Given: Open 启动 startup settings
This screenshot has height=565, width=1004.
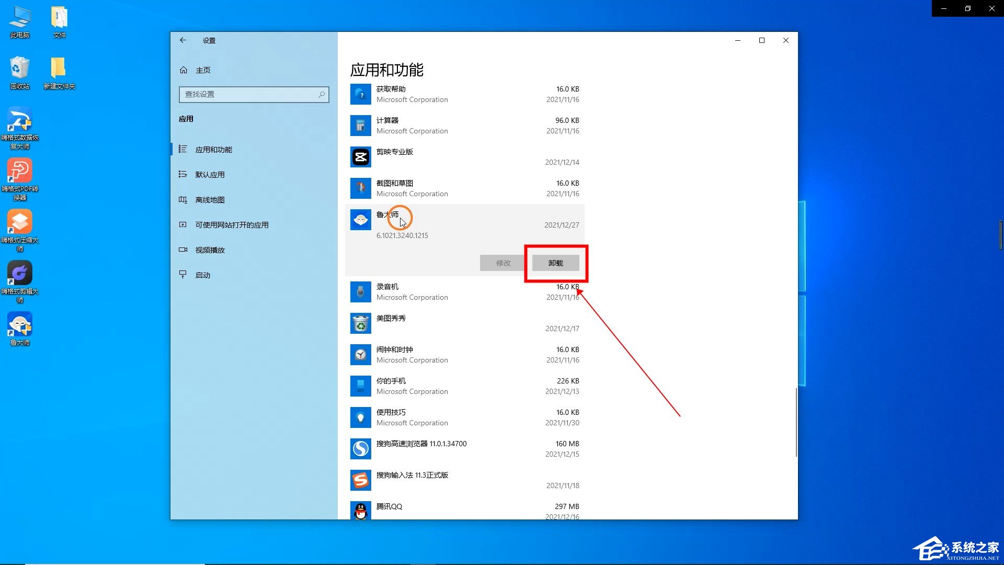Looking at the screenshot, I should pos(202,275).
